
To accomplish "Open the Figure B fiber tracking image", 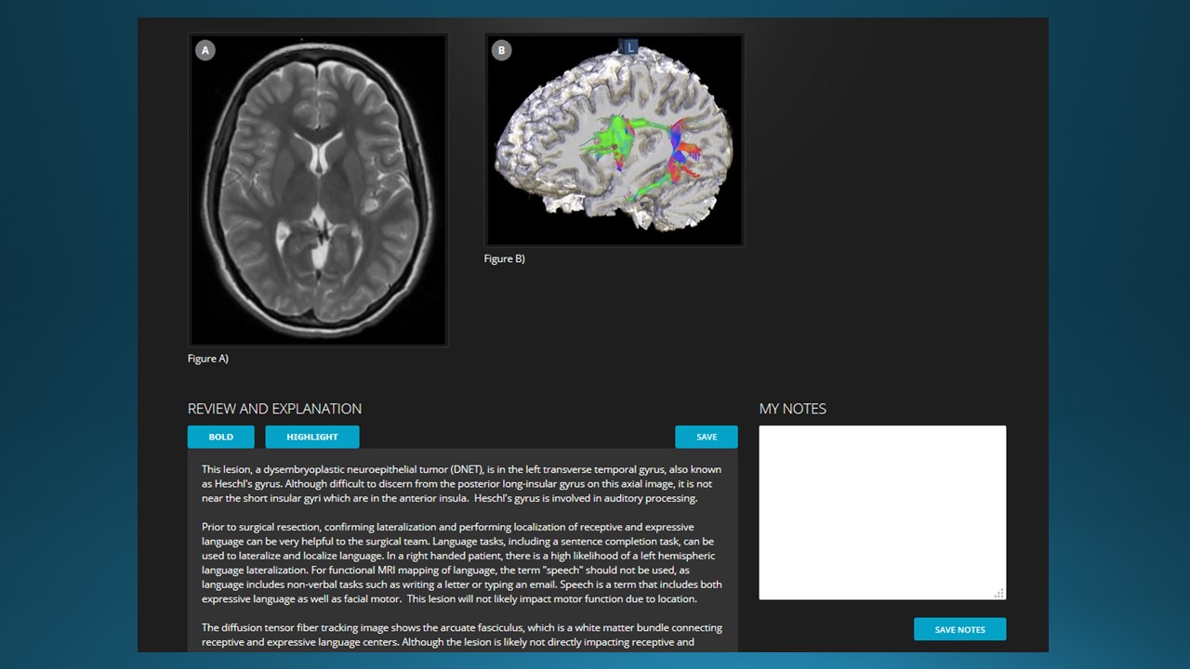I will pos(615,140).
